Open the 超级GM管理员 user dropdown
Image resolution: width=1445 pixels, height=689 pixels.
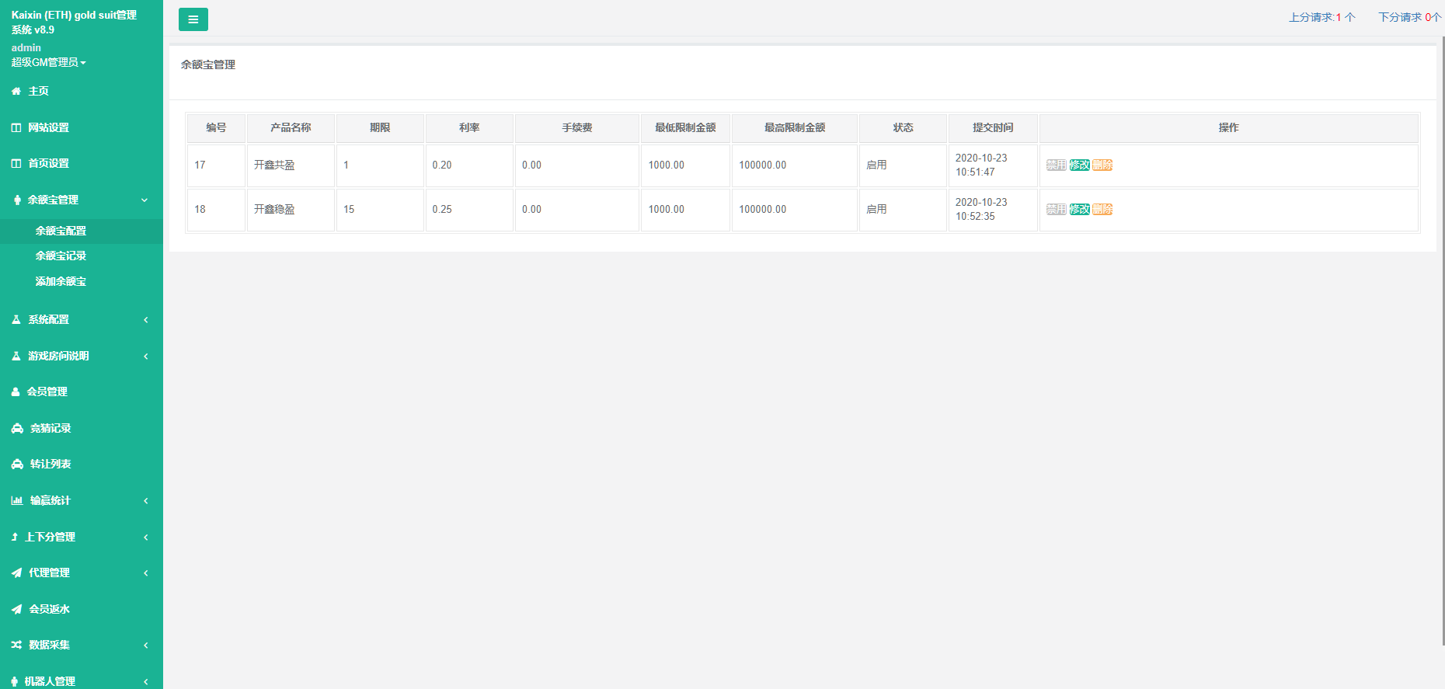click(x=48, y=62)
